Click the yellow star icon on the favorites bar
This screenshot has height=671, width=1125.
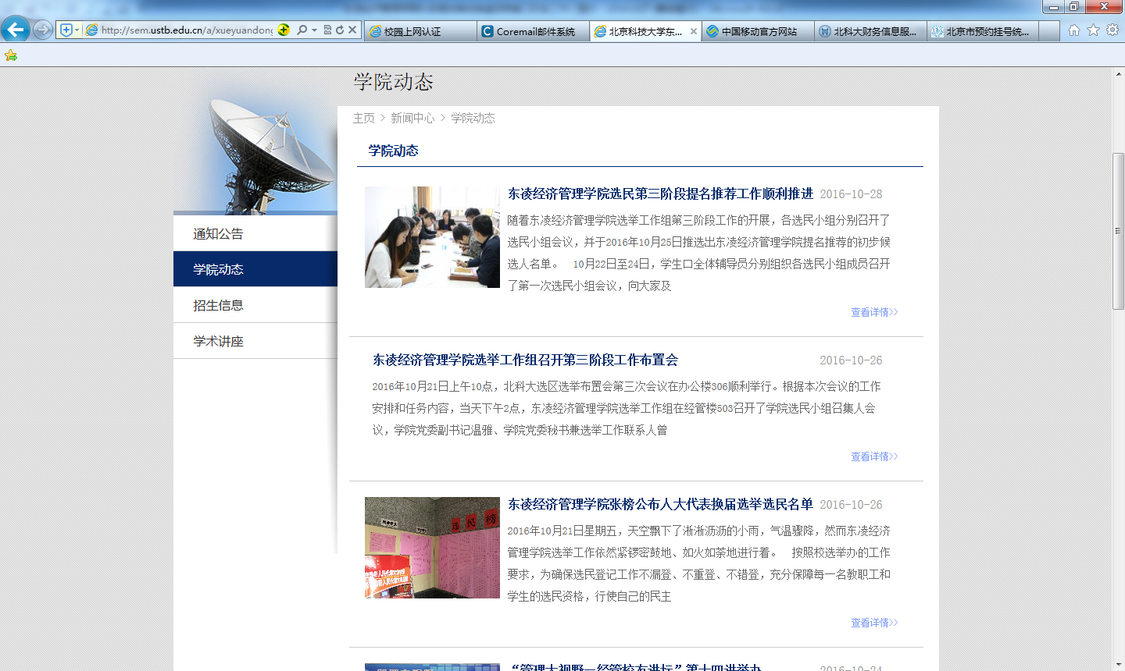[11, 55]
